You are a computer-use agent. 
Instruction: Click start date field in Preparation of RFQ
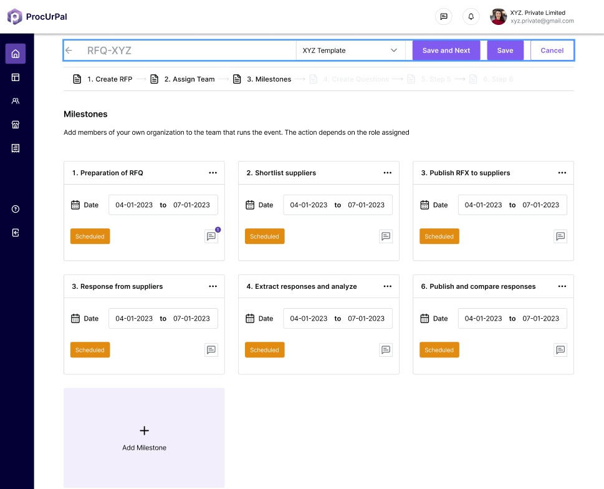pyautogui.click(x=133, y=205)
